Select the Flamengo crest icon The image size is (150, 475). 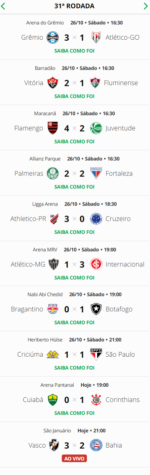pyautogui.click(x=53, y=128)
